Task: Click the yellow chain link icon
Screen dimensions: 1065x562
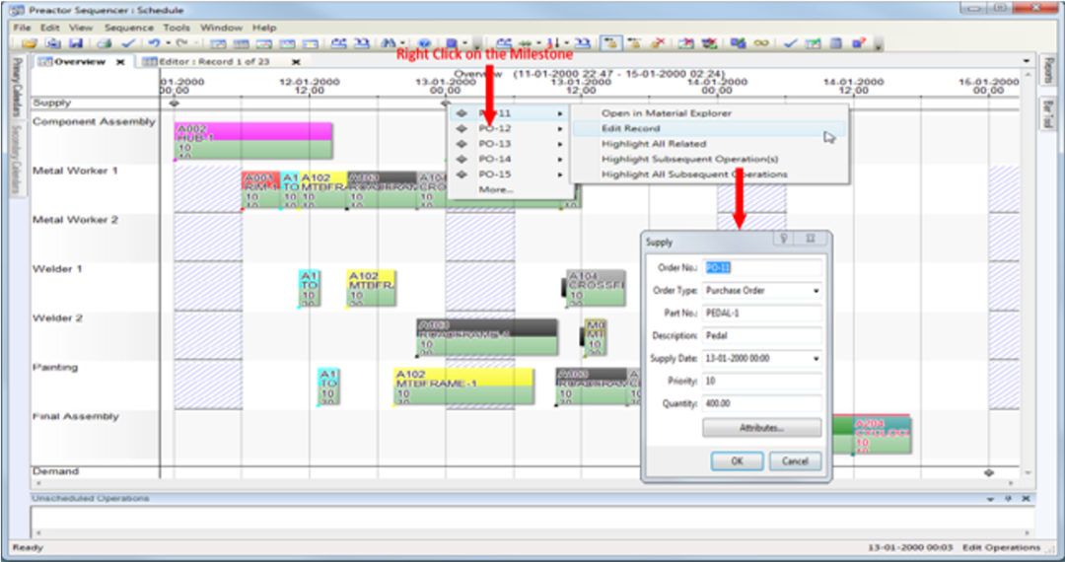Action: point(761,43)
